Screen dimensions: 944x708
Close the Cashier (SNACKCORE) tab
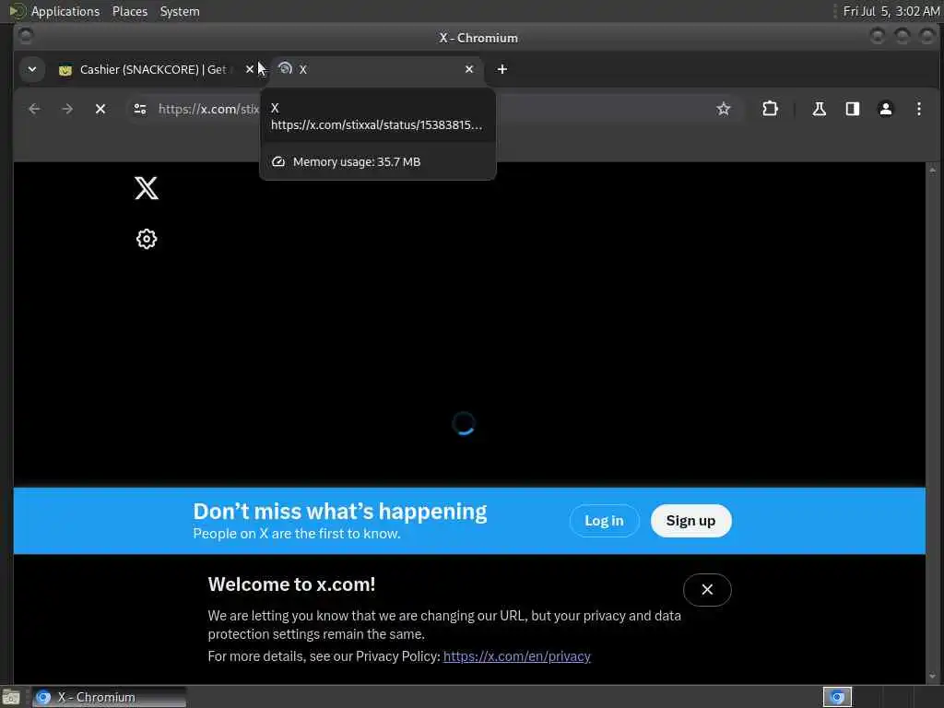(x=250, y=69)
